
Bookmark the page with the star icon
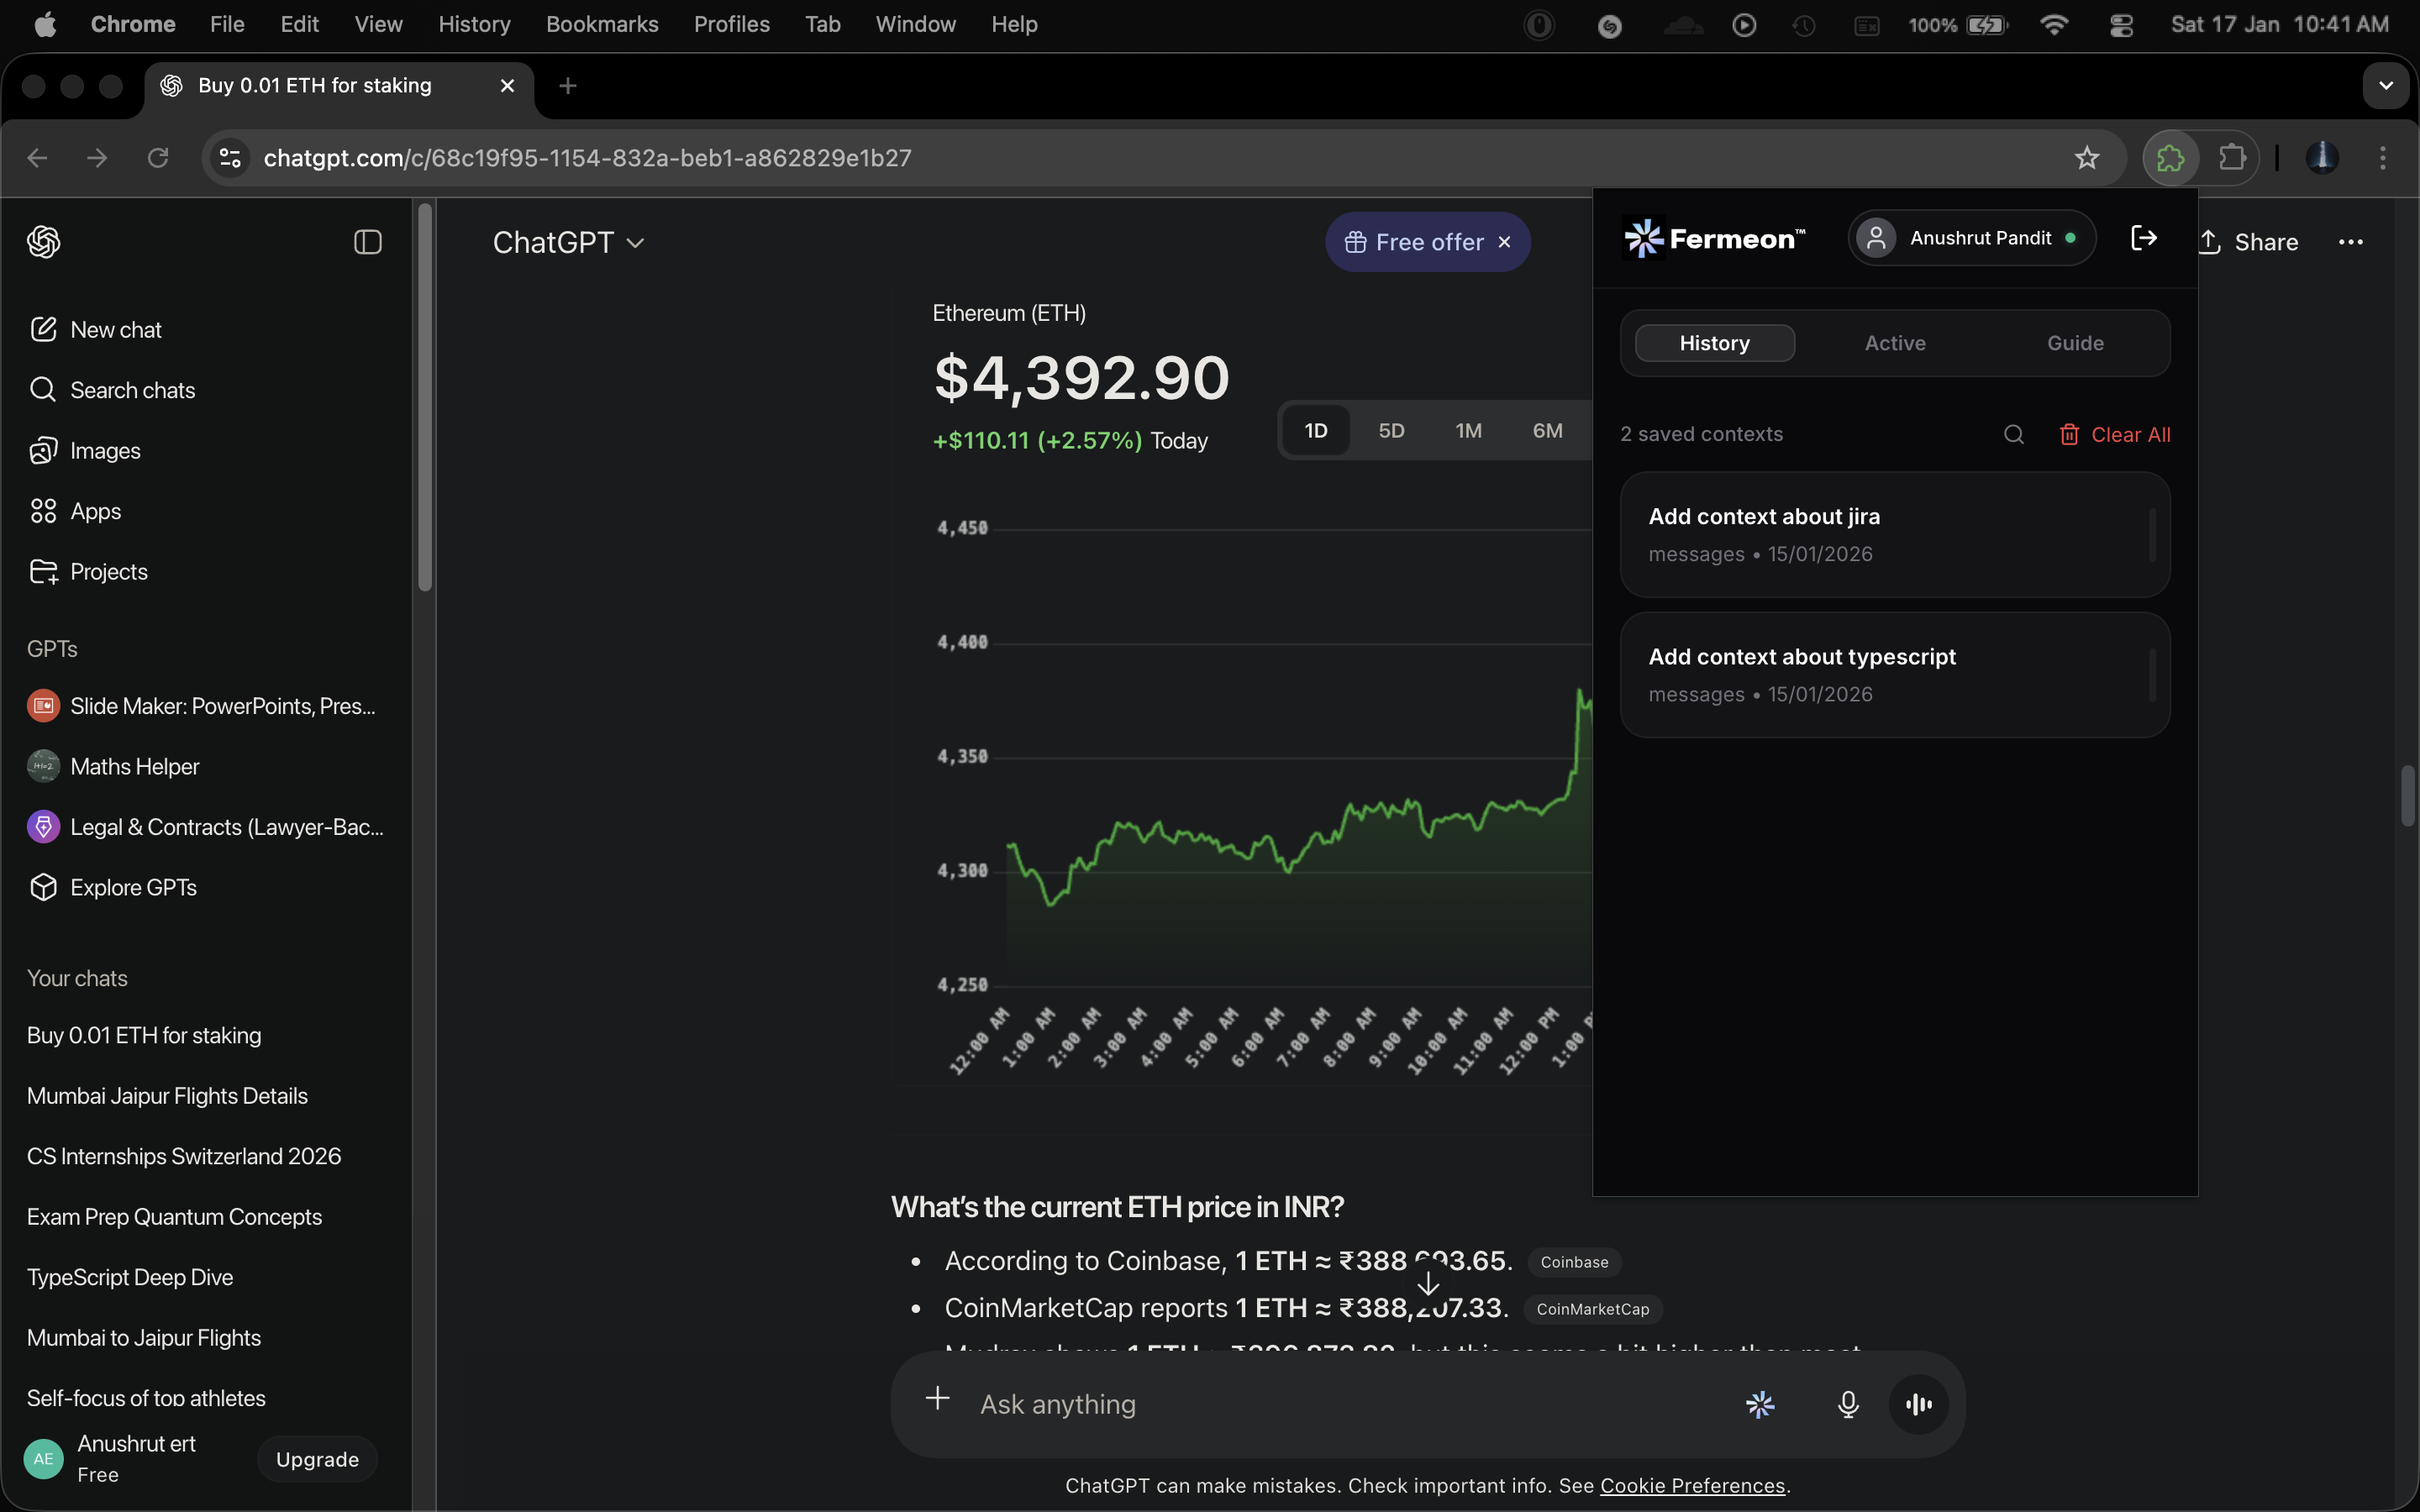click(2087, 157)
